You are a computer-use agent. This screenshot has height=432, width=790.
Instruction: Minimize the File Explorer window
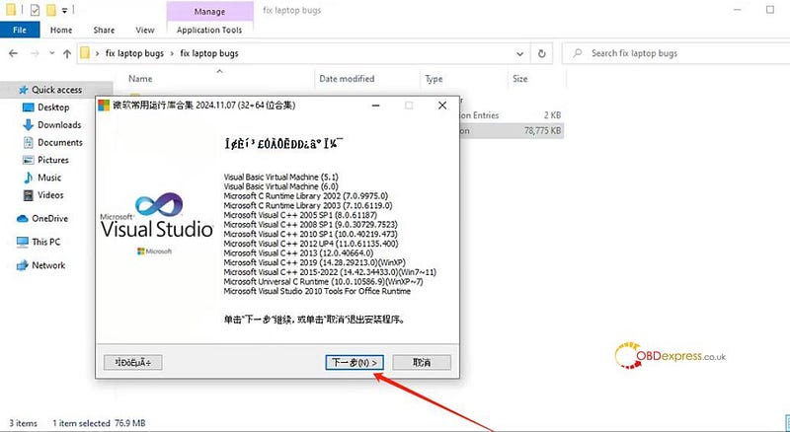pos(738,10)
